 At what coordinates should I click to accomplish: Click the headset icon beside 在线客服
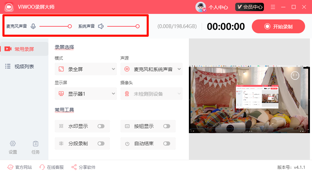42,167
